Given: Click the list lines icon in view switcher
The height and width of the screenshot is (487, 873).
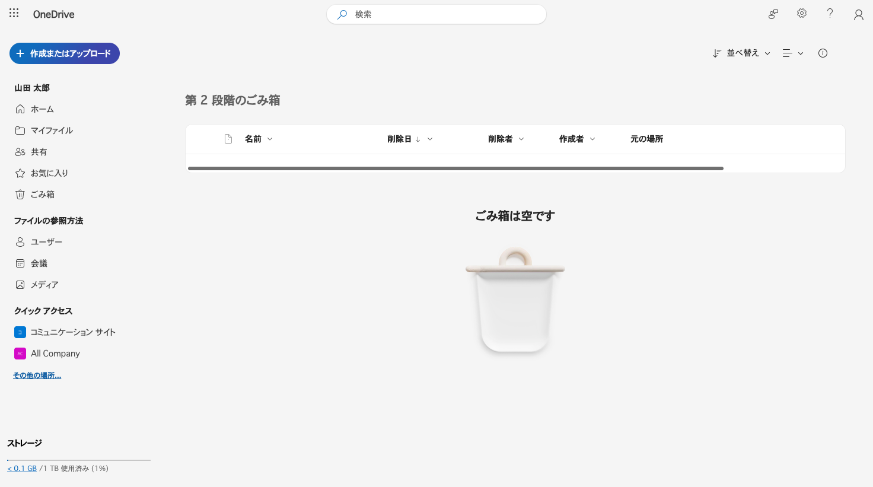Looking at the screenshot, I should (x=788, y=53).
